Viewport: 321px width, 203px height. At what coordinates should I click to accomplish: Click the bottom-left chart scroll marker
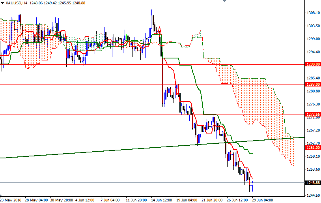point(1,195)
